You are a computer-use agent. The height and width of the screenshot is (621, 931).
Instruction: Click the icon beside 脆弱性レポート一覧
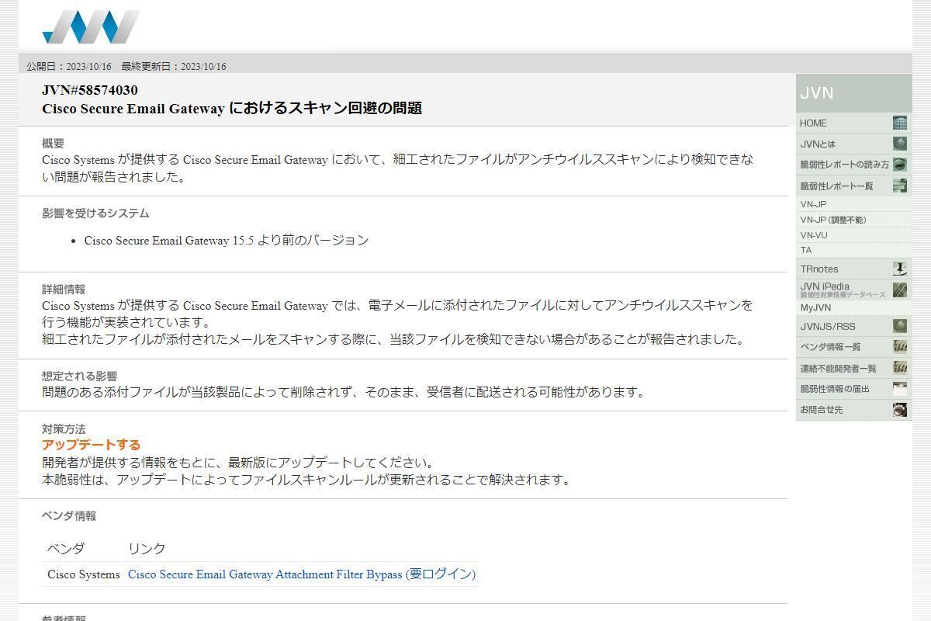pos(900,186)
